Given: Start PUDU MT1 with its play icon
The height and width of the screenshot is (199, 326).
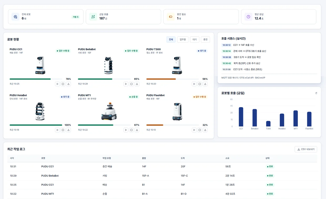Looking at the screenshot, I should 126,130.
